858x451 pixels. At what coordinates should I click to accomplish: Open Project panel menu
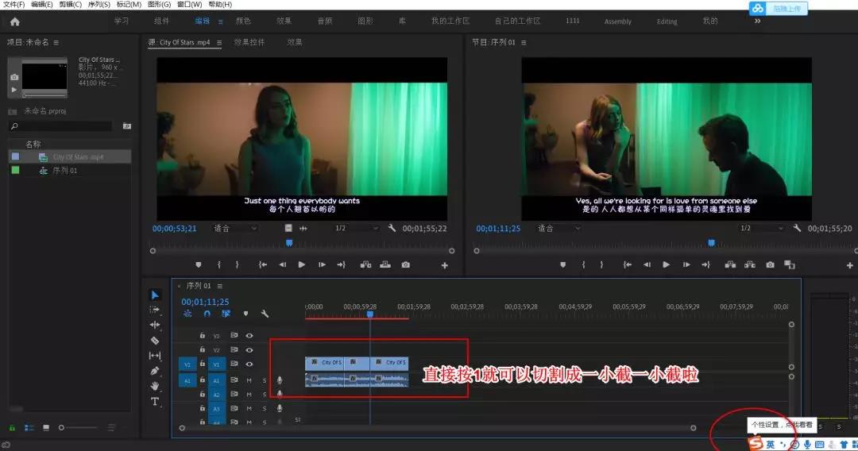[x=56, y=42]
